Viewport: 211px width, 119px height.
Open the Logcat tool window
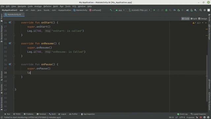[62, 114]
